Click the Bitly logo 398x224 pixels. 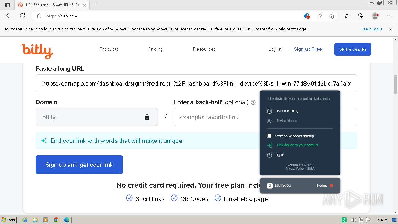37,51
